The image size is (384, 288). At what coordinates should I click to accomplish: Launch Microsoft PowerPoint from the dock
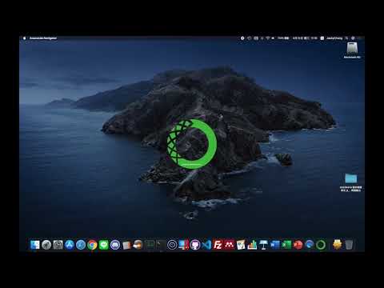298,245
